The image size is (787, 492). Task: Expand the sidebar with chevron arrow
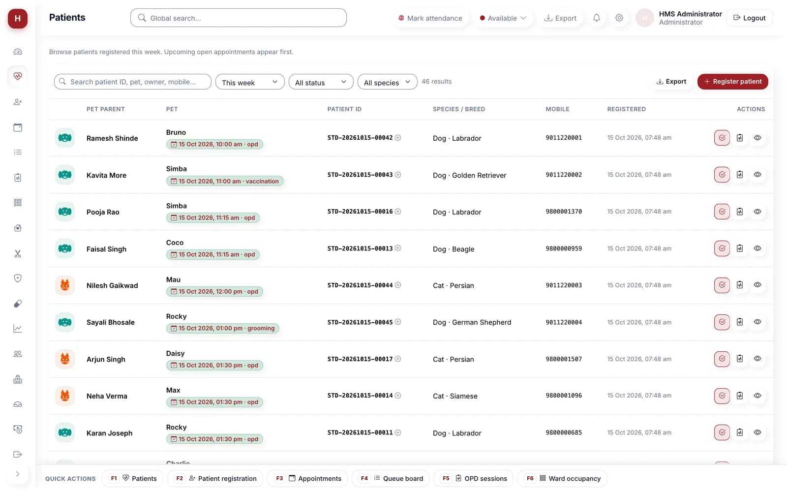18,474
